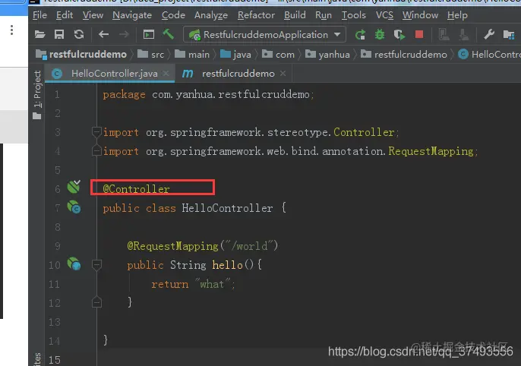This screenshot has width=521, height=366.
Task: Close the restfulcruddemo editor tab
Action: point(283,74)
